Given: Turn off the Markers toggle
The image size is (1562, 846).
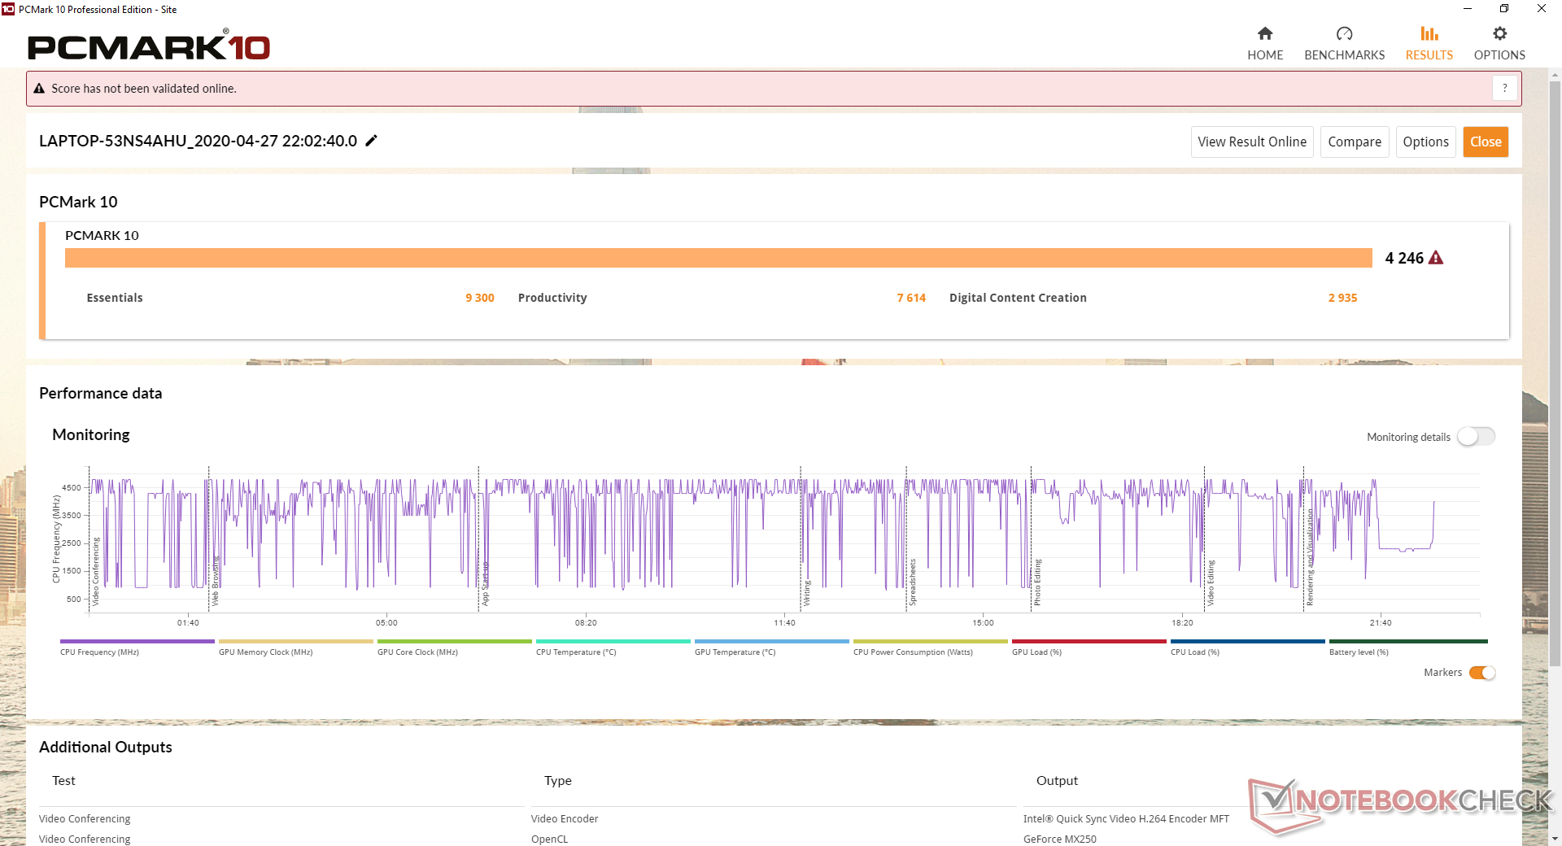Looking at the screenshot, I should [1481, 673].
